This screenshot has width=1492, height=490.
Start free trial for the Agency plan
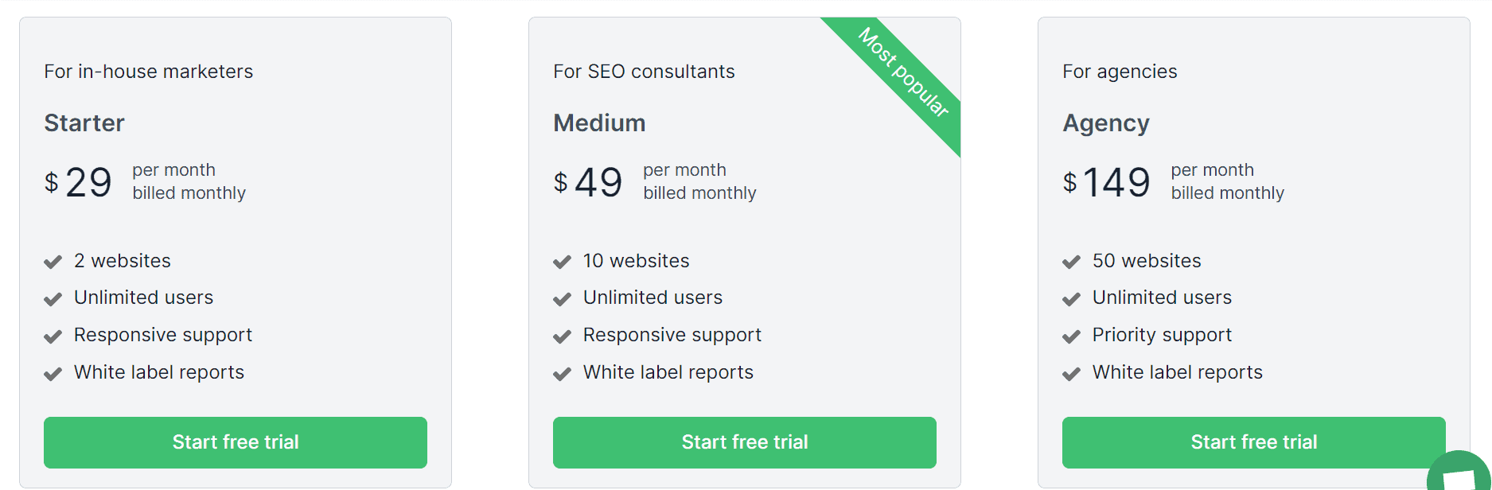1253,442
